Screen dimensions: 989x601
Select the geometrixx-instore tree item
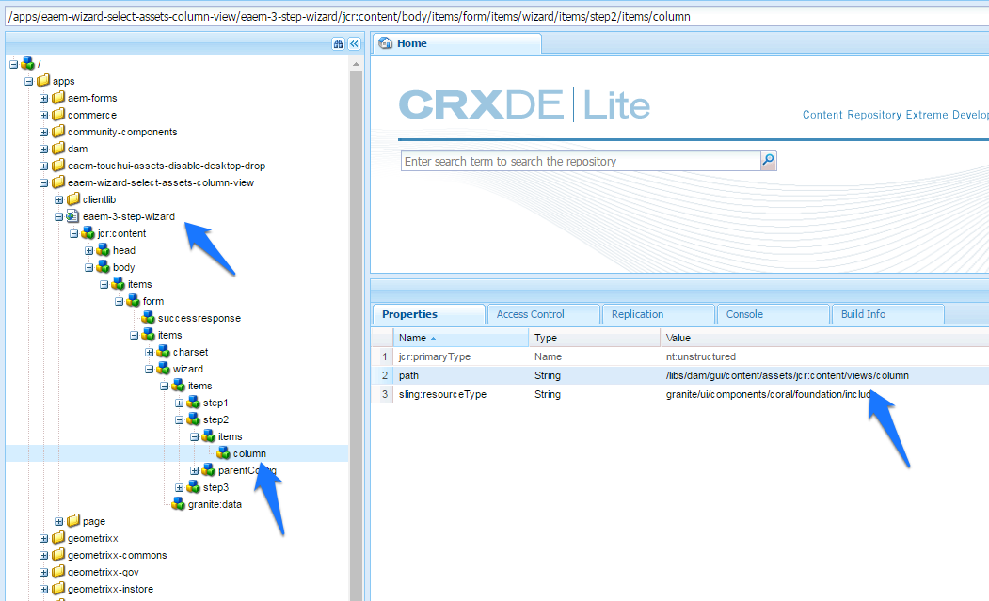(110, 589)
